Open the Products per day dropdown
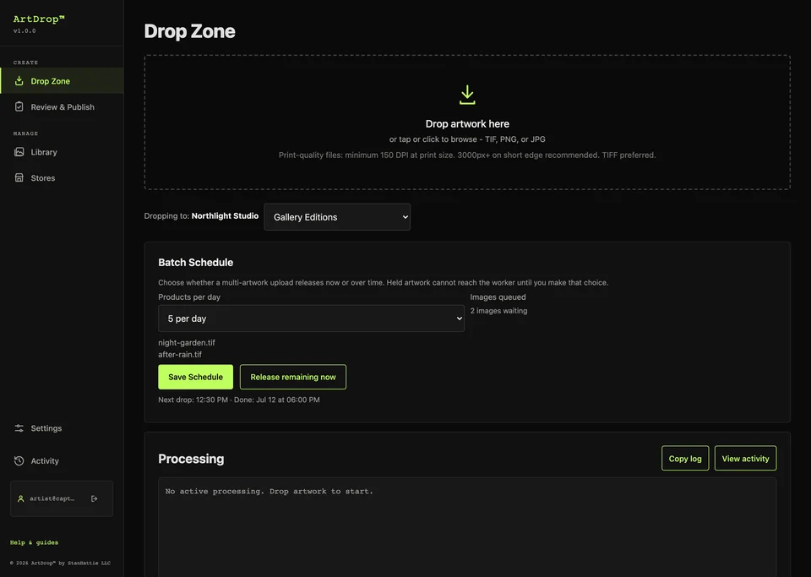811x577 pixels. pyautogui.click(x=311, y=318)
